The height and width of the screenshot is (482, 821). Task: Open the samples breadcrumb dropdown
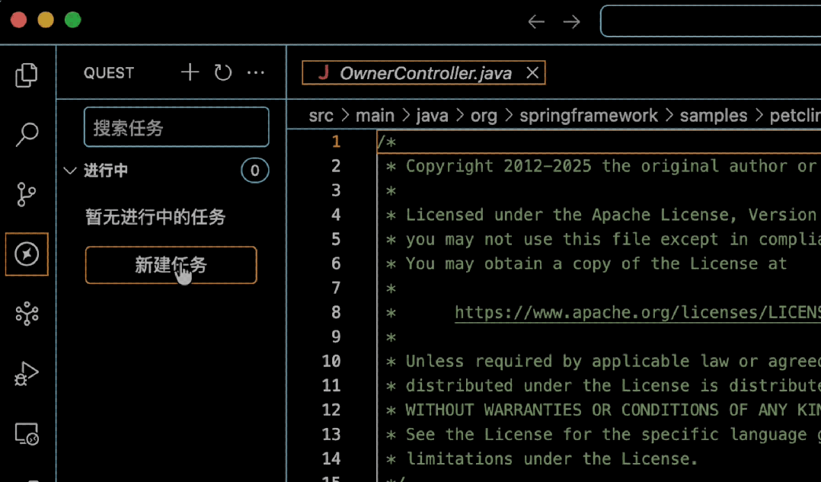[713, 115]
